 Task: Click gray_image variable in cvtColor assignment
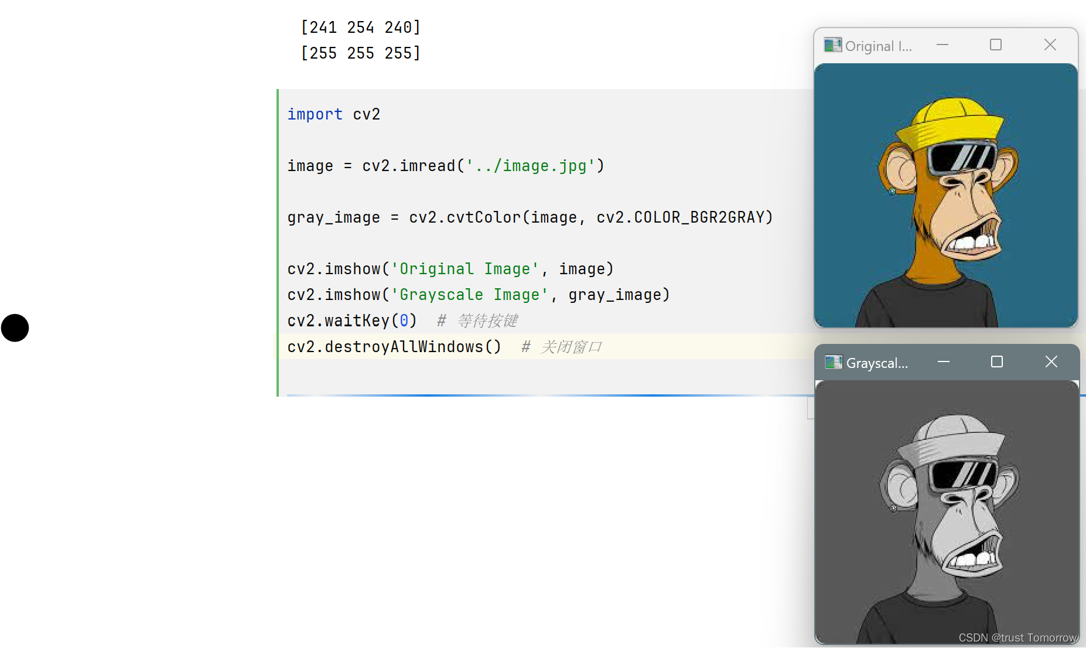pyautogui.click(x=334, y=218)
